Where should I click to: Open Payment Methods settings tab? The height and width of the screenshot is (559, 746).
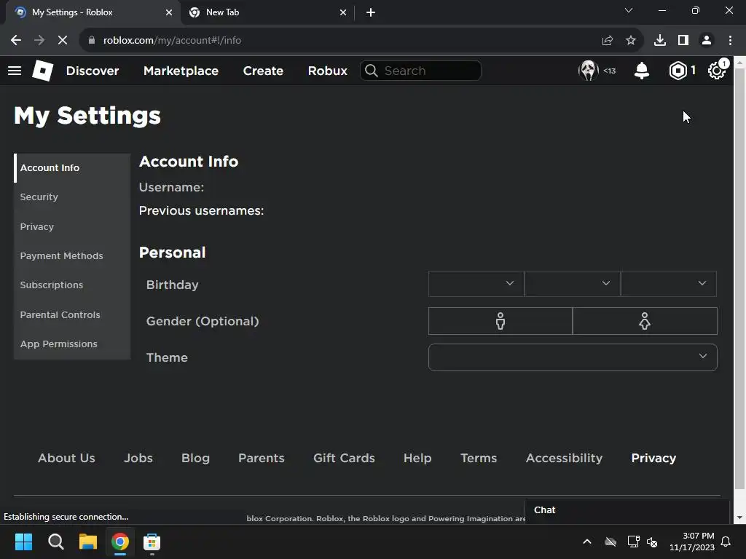(72, 255)
